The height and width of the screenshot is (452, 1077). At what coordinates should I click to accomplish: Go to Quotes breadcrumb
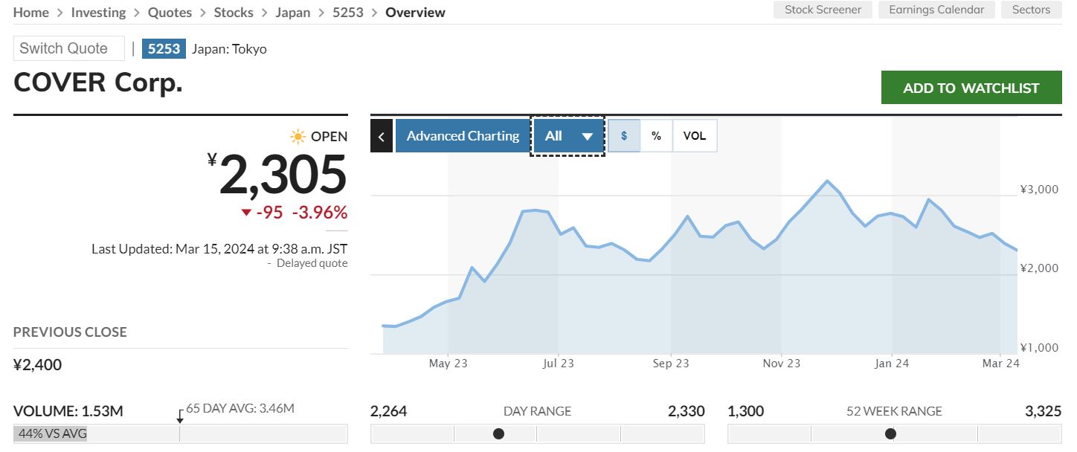click(x=170, y=13)
